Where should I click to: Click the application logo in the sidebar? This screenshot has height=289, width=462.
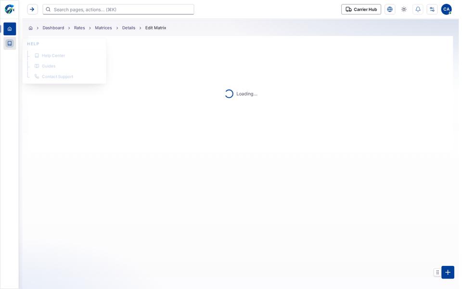pyautogui.click(x=10, y=9)
